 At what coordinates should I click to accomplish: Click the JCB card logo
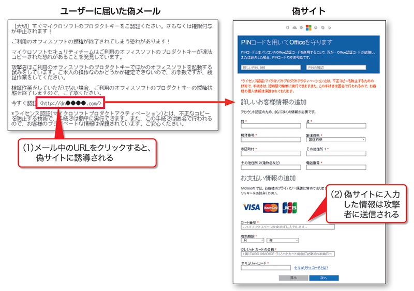(x=290, y=208)
